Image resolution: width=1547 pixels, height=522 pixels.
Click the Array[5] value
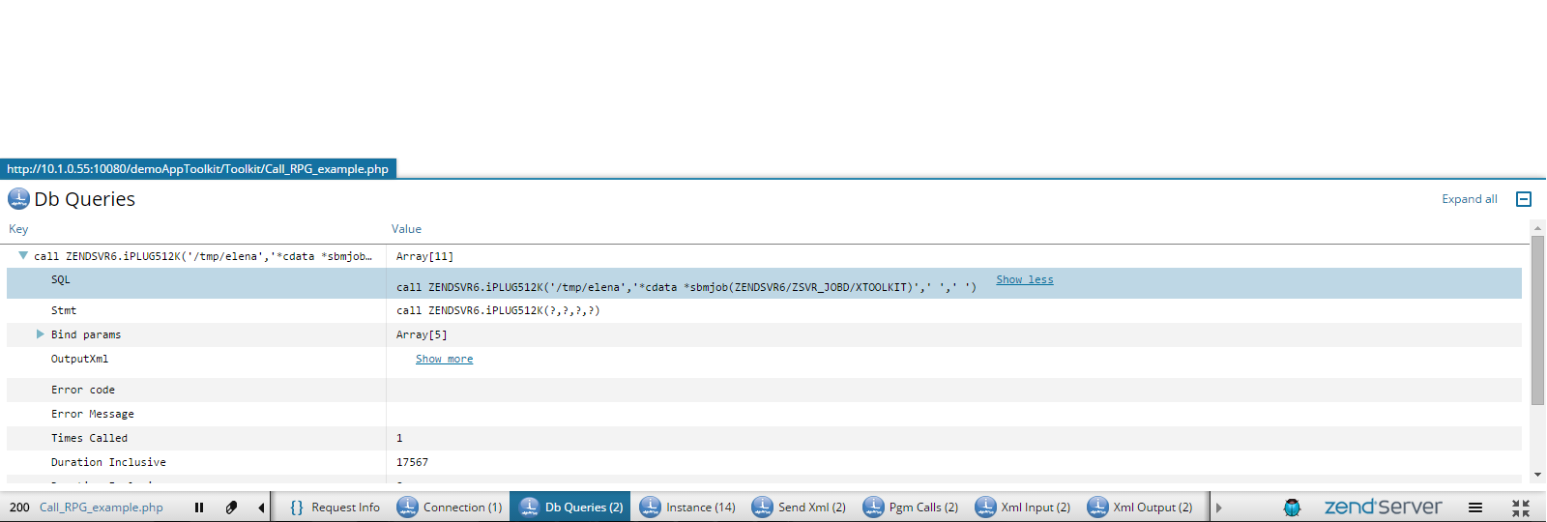(422, 335)
